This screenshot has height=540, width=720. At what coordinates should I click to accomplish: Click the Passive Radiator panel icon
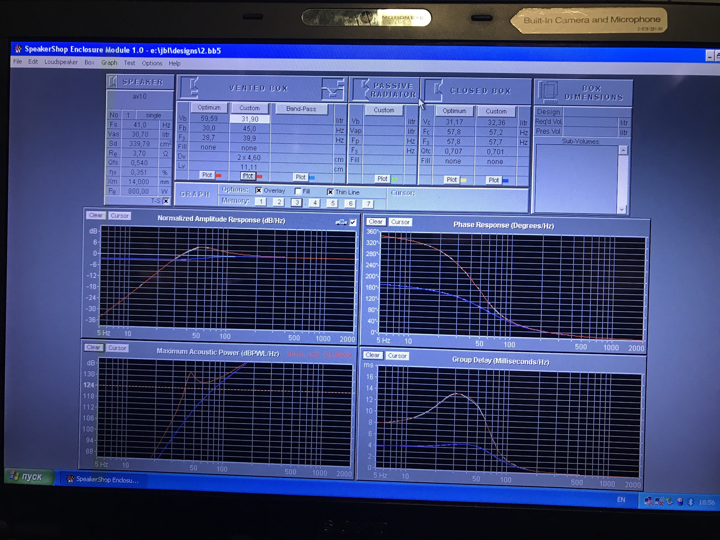click(361, 91)
